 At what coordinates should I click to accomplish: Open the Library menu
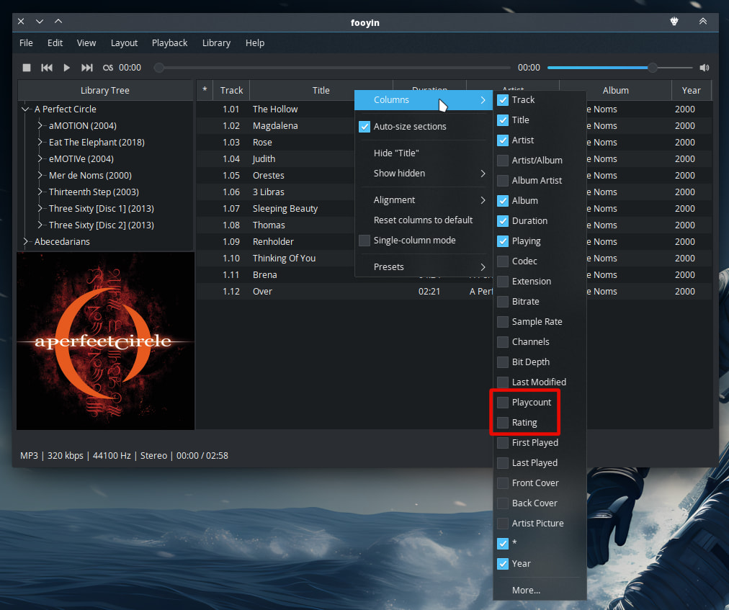(216, 43)
